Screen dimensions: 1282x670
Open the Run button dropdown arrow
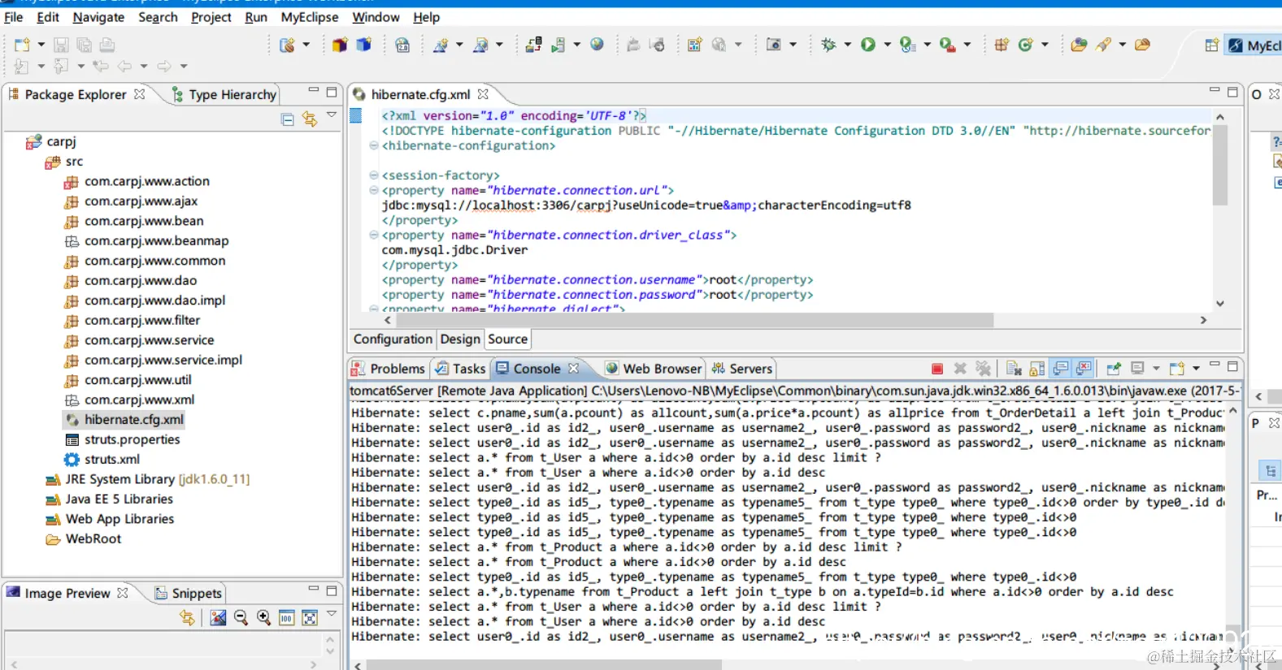click(x=887, y=45)
